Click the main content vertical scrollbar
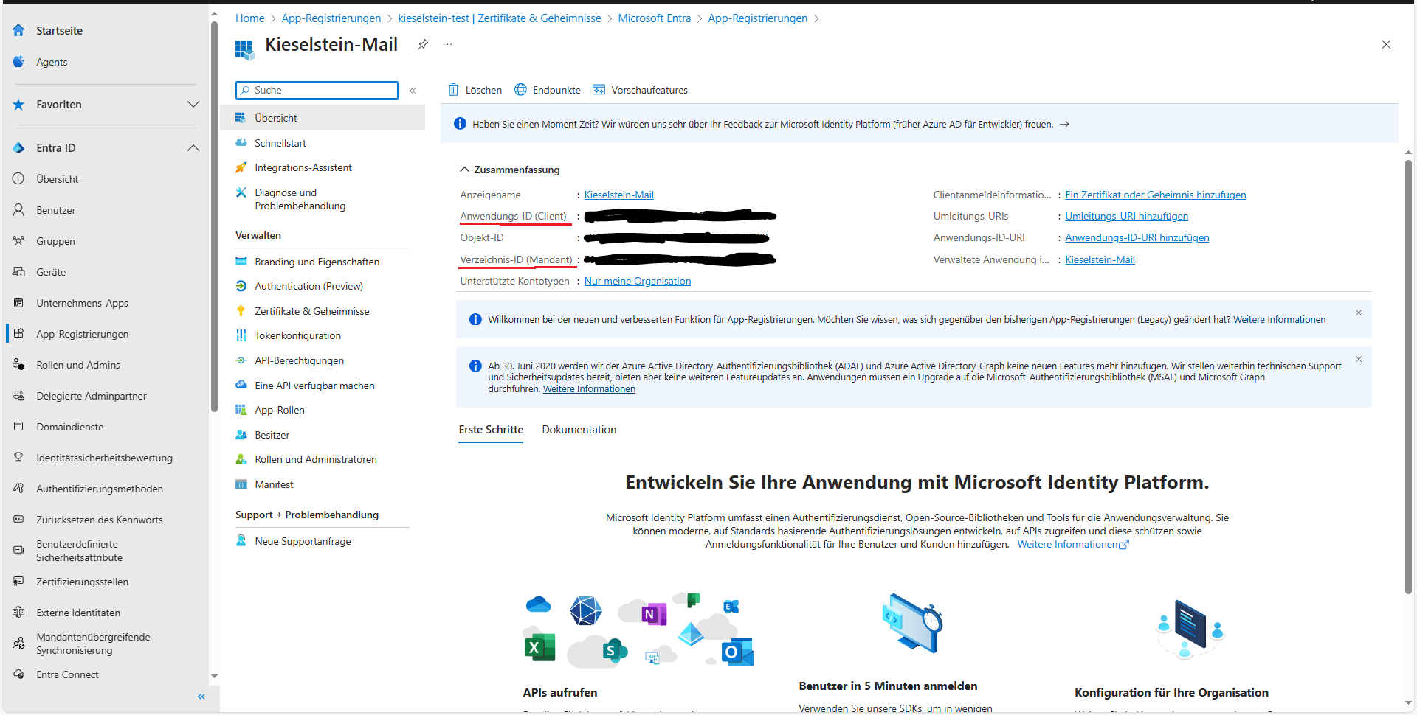This screenshot has width=1417, height=715. pyautogui.click(x=1408, y=376)
